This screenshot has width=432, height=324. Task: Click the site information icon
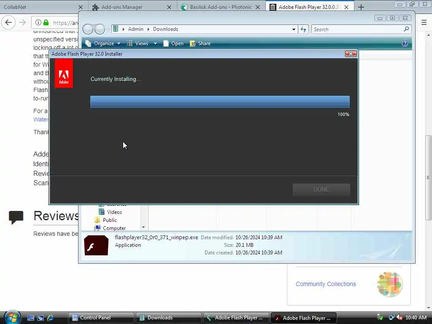pyautogui.click(x=38, y=22)
